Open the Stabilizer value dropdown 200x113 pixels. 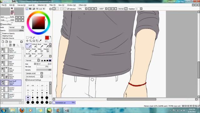[x=141, y=9]
